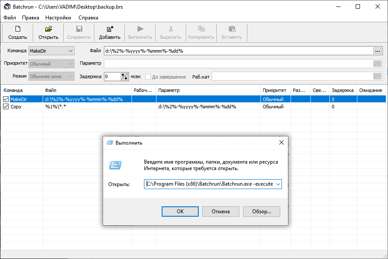388x259 pixels.
Task: Click the Отмена button
Action: click(x=221, y=212)
